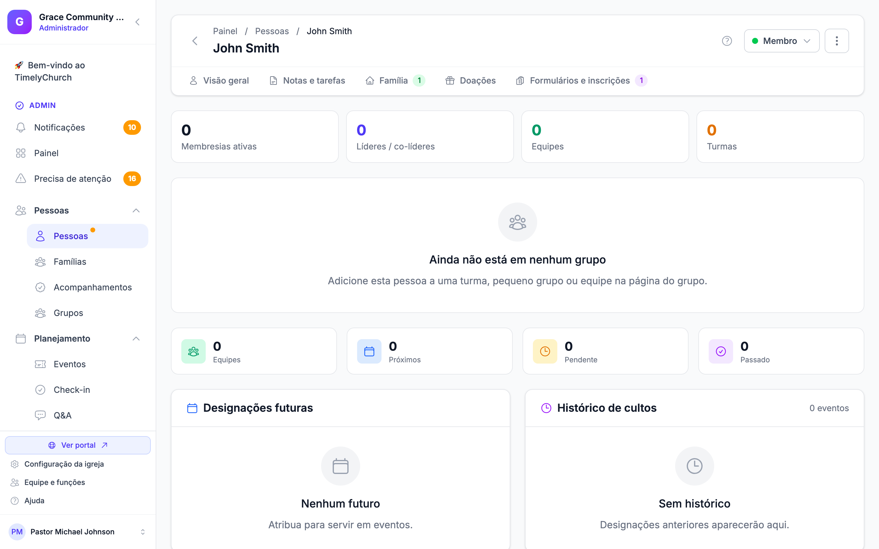Click the PM user avatar
Image resolution: width=879 pixels, height=549 pixels.
[x=17, y=532]
